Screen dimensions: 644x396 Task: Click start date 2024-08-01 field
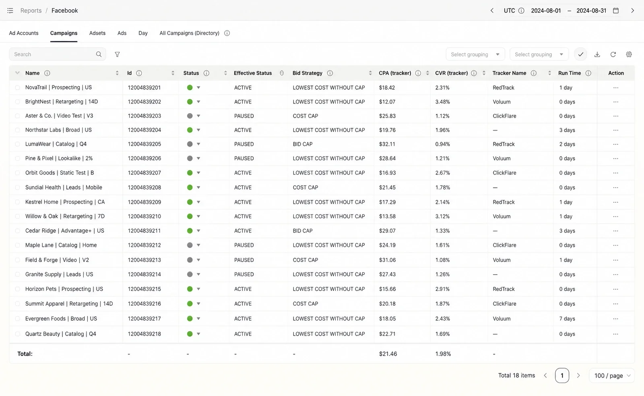click(x=546, y=10)
